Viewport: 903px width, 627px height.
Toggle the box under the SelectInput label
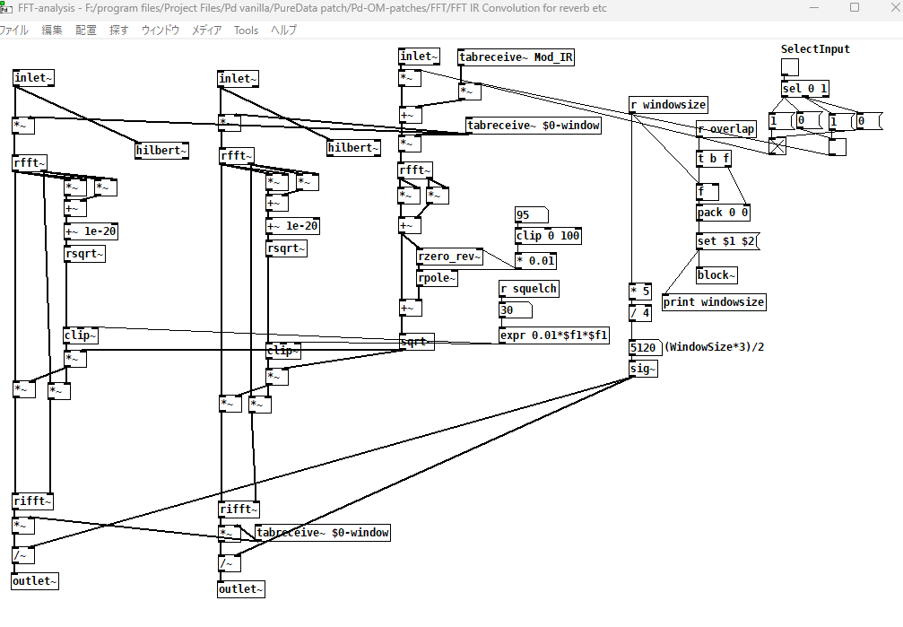790,67
